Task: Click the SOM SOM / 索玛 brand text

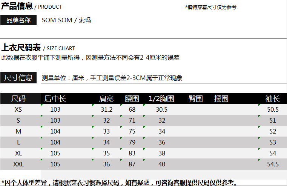Action: (x=66, y=20)
